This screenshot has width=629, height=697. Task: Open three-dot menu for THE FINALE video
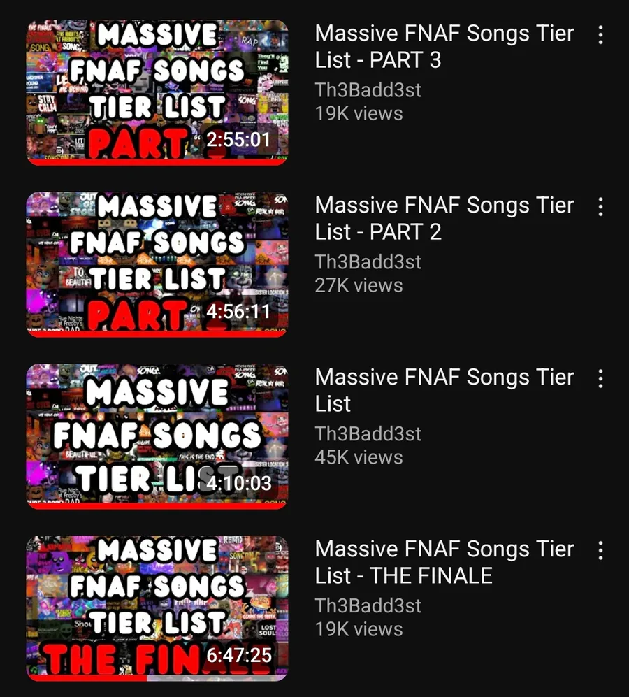point(600,550)
